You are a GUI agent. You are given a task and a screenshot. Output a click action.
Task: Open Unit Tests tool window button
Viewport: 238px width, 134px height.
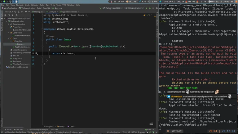pos(19,130)
